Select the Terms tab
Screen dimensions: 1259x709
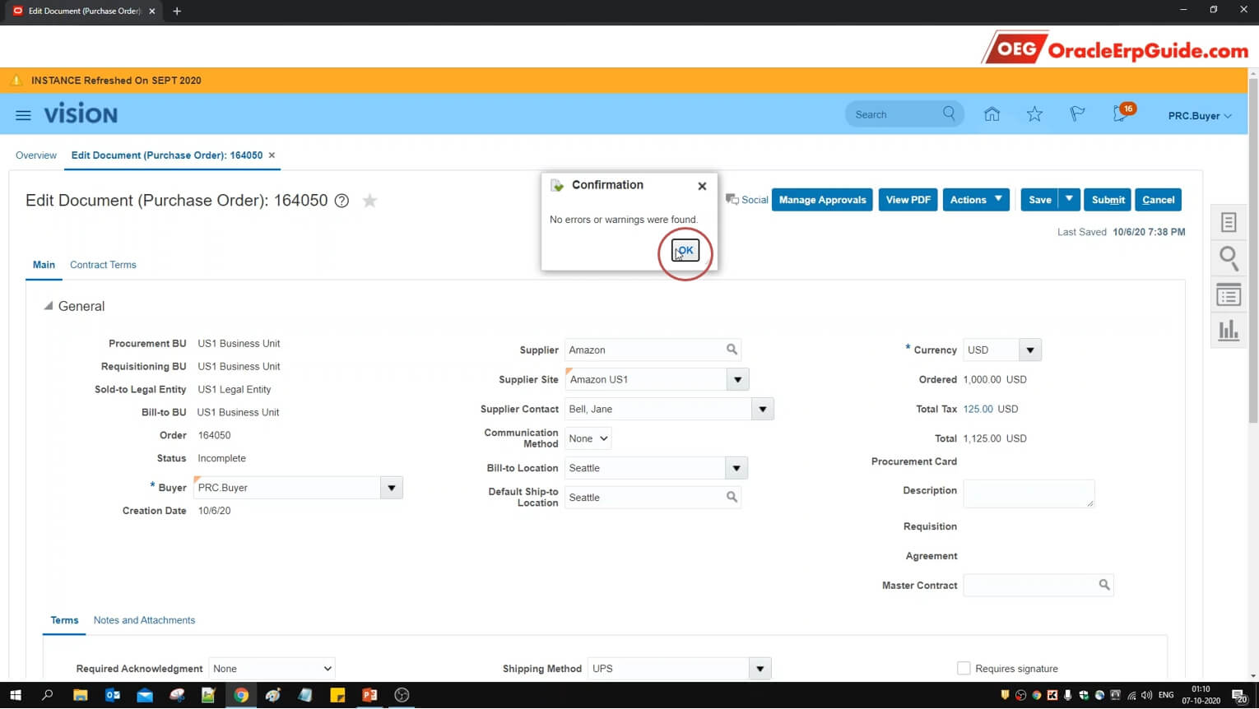pos(64,620)
